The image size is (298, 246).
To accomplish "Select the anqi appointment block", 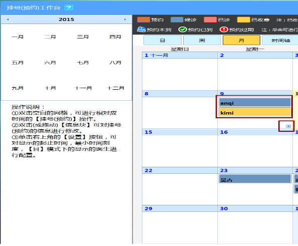I will click(255, 103).
